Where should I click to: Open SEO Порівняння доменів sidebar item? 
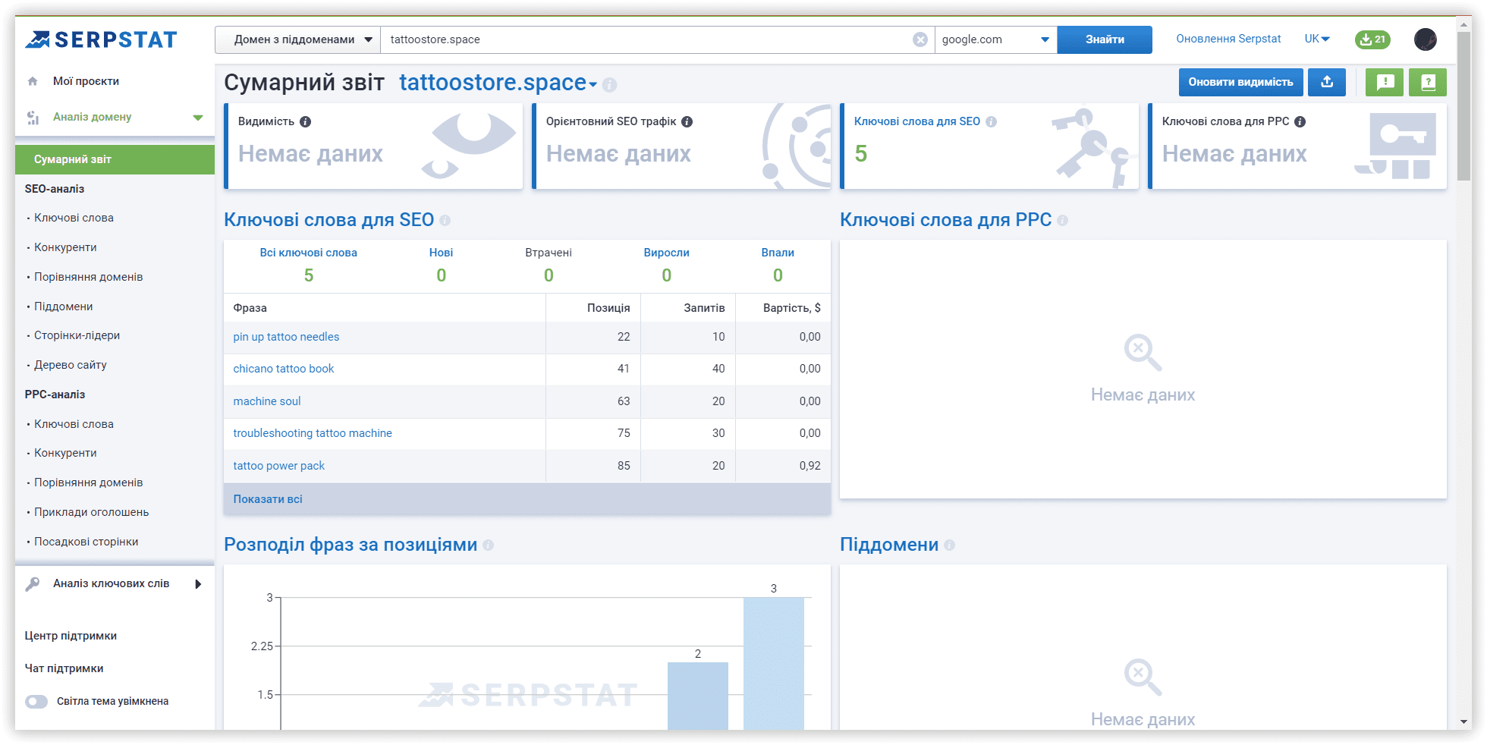point(88,277)
